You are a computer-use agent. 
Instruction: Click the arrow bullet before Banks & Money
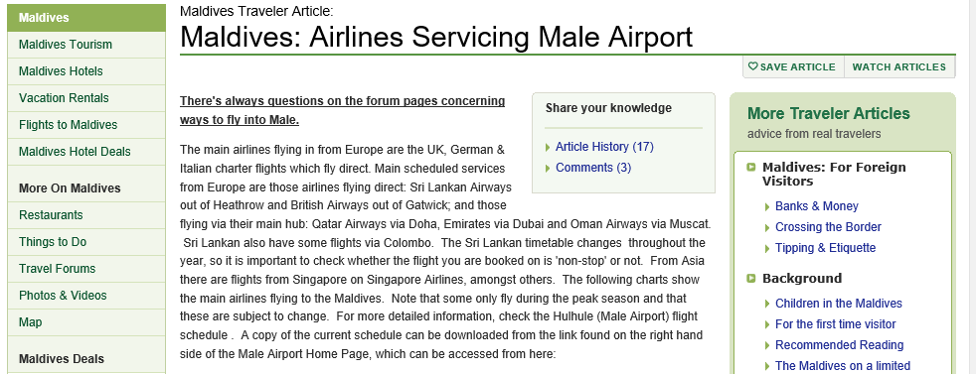click(x=767, y=207)
